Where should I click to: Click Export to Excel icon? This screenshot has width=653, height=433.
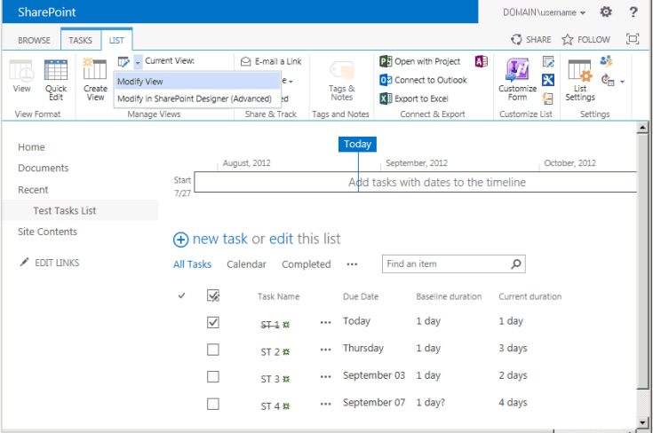pyautogui.click(x=386, y=98)
